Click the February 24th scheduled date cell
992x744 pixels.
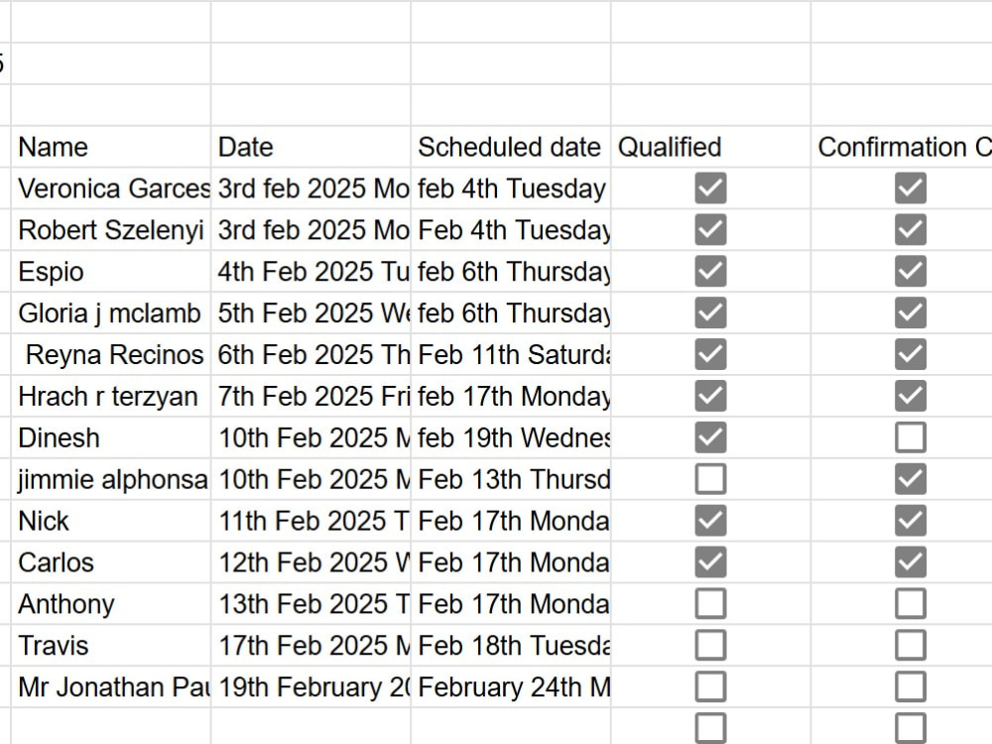pyautogui.click(x=511, y=687)
